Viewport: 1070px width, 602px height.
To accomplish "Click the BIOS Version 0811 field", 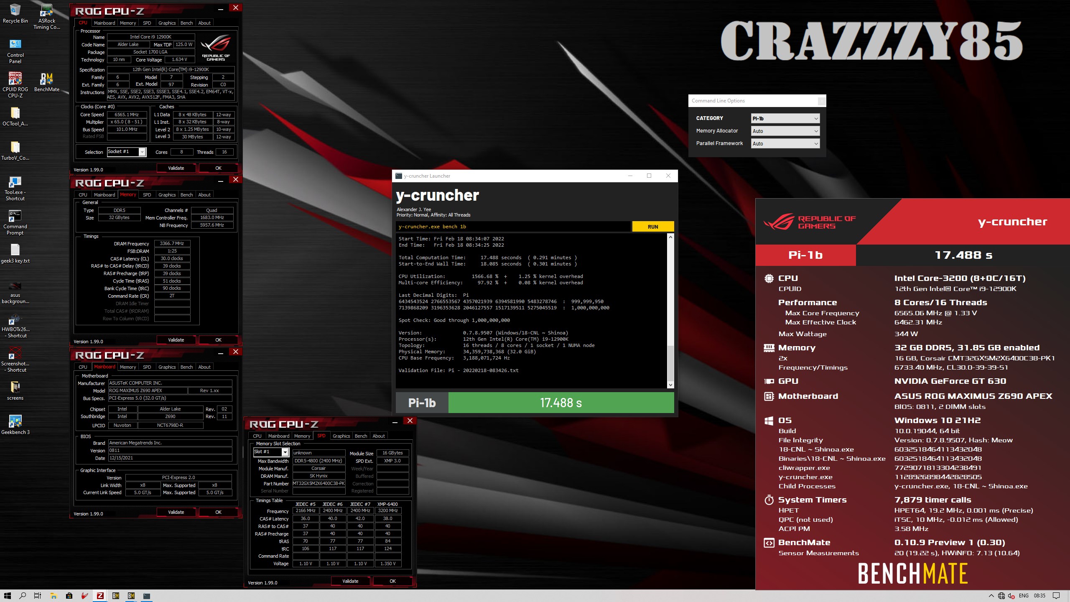I will [170, 450].
